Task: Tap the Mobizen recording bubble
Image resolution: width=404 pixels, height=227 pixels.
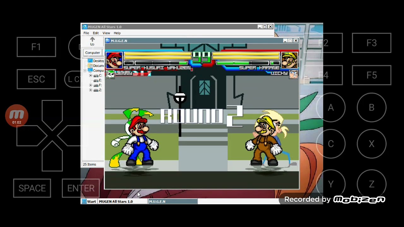Action: [x=17, y=116]
